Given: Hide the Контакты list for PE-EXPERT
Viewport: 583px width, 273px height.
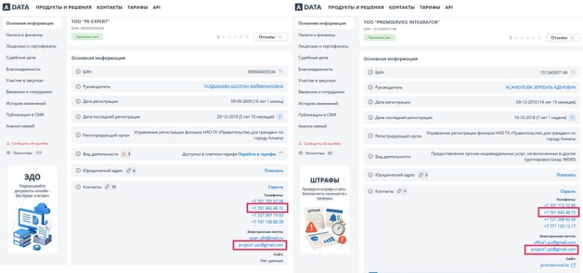Looking at the screenshot, I should 275,187.
